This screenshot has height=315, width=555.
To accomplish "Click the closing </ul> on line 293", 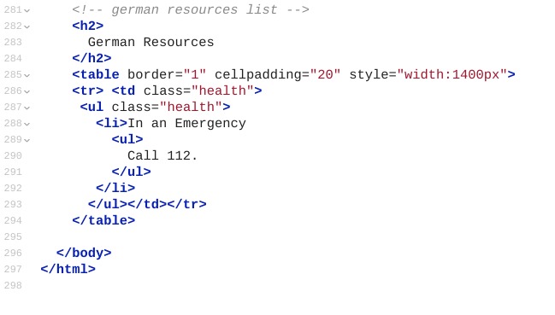I will pos(108,205).
